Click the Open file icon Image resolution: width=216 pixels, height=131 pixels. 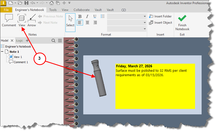coord(20,3)
